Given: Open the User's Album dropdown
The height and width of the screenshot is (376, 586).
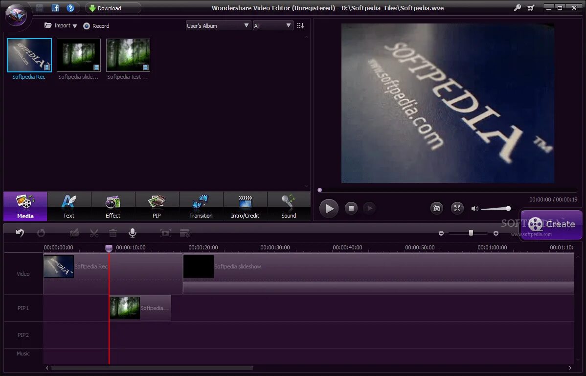Looking at the screenshot, I should 218,25.
